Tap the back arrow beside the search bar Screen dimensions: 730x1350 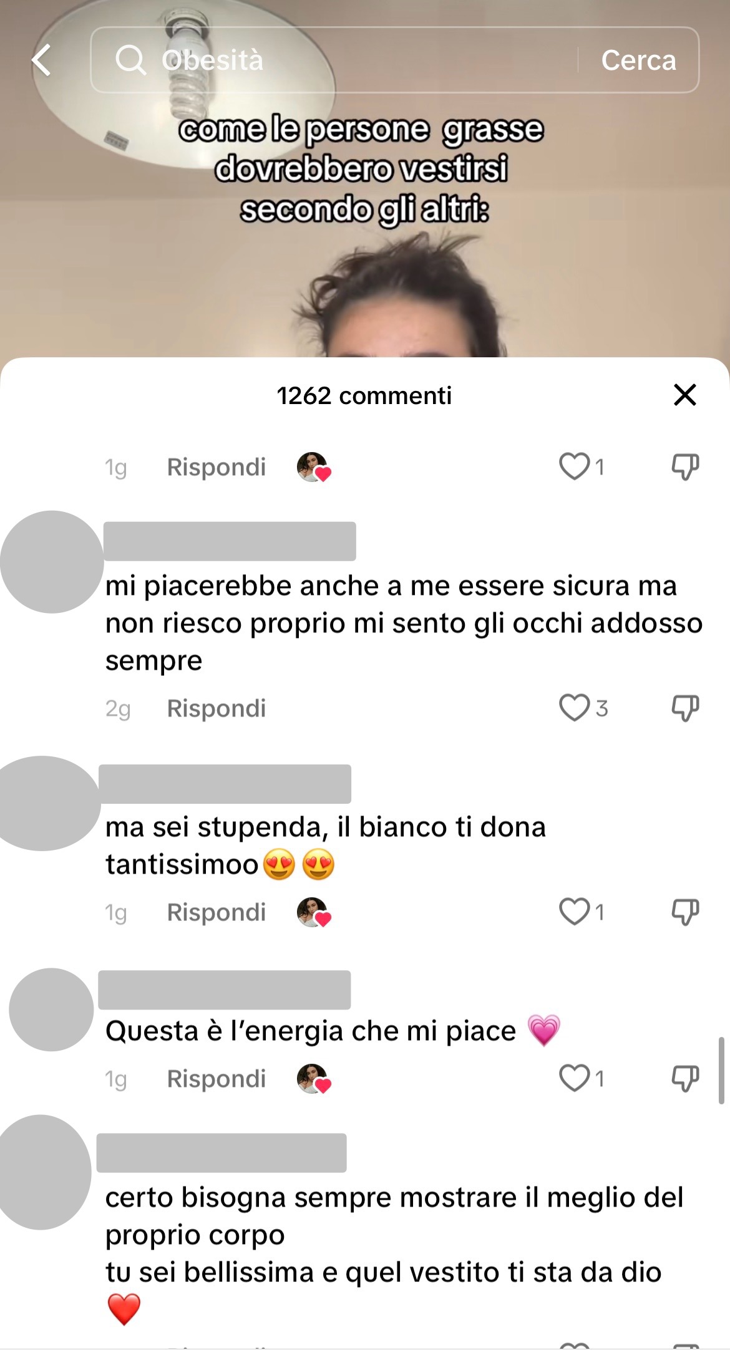[41, 60]
